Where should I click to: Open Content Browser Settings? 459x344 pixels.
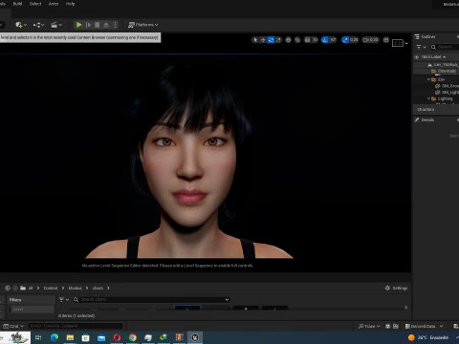pyautogui.click(x=396, y=288)
